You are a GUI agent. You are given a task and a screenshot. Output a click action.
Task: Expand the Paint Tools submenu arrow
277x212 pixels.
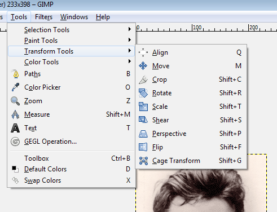(x=130, y=40)
